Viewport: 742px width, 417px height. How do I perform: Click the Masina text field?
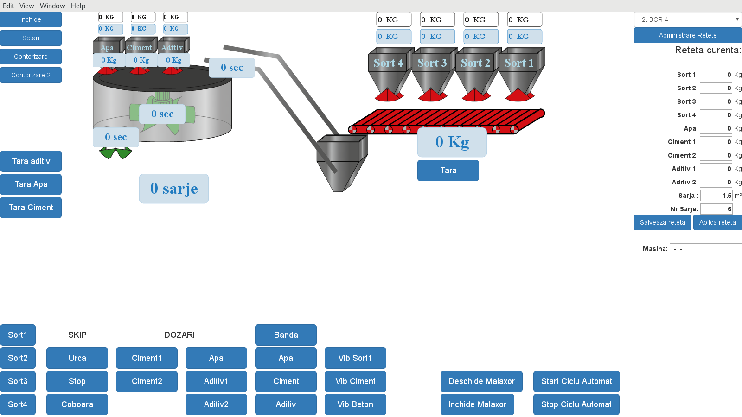point(705,249)
